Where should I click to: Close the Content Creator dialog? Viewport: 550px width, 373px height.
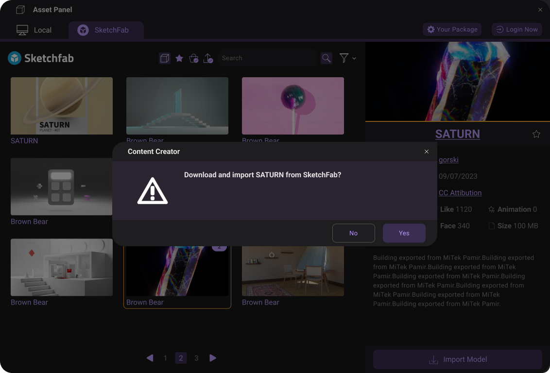tap(427, 152)
